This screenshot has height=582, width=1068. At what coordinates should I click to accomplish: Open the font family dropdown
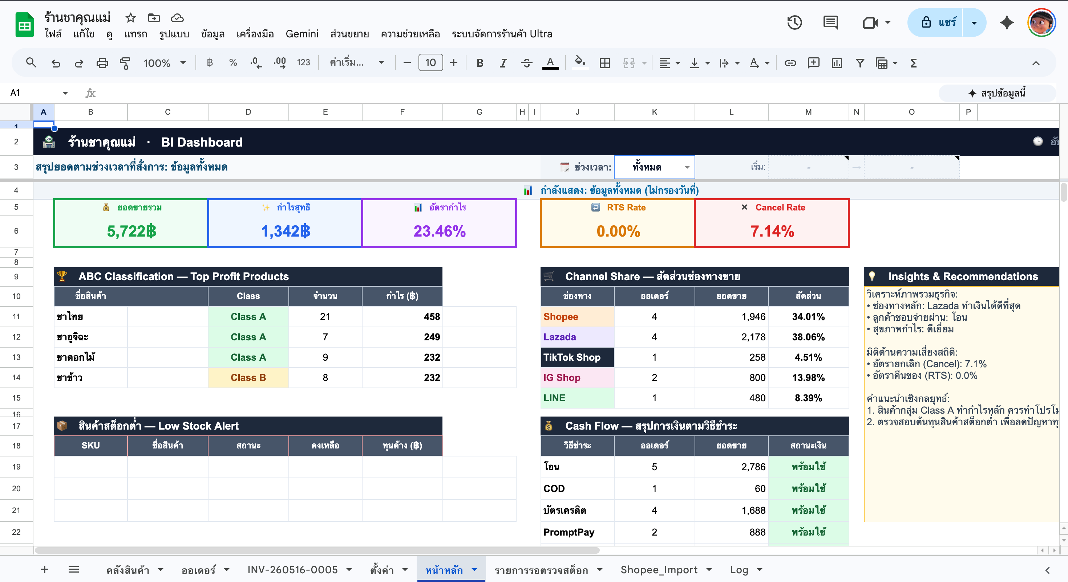357,63
